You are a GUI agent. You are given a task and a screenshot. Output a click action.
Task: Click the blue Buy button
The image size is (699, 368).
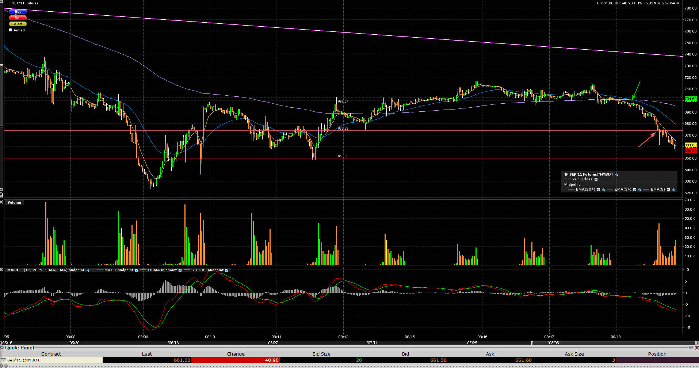click(x=18, y=12)
